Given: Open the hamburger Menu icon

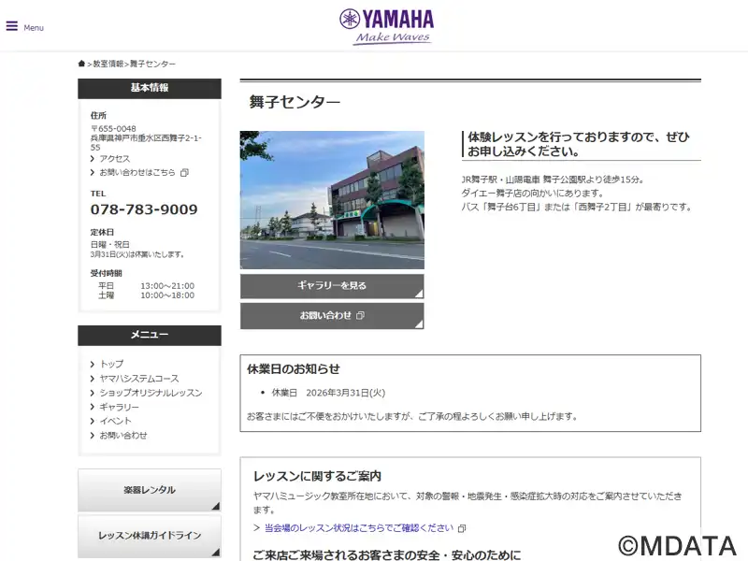Looking at the screenshot, I should 12,26.
